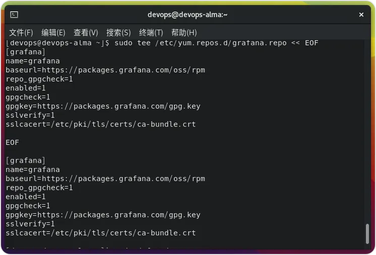Click the first [grafana] section header

pos(25,52)
